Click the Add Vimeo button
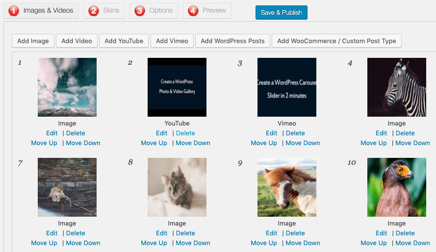436x252 pixels. (x=172, y=41)
